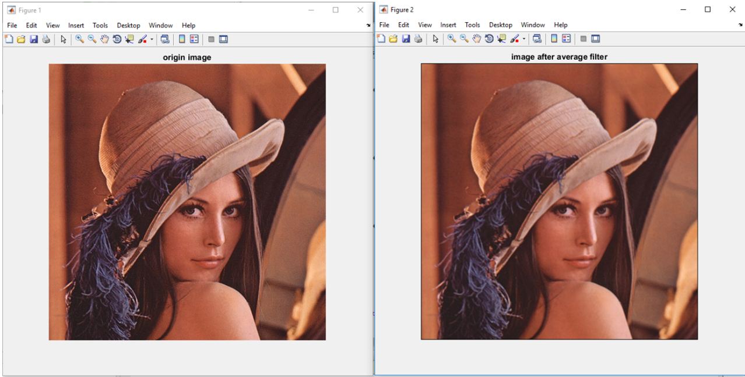Open Window menu in Figure 1

pos(161,26)
